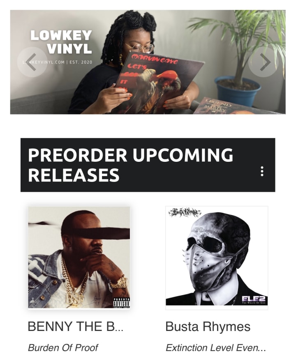Click the Parental Advisory label on cover

pos(121,303)
